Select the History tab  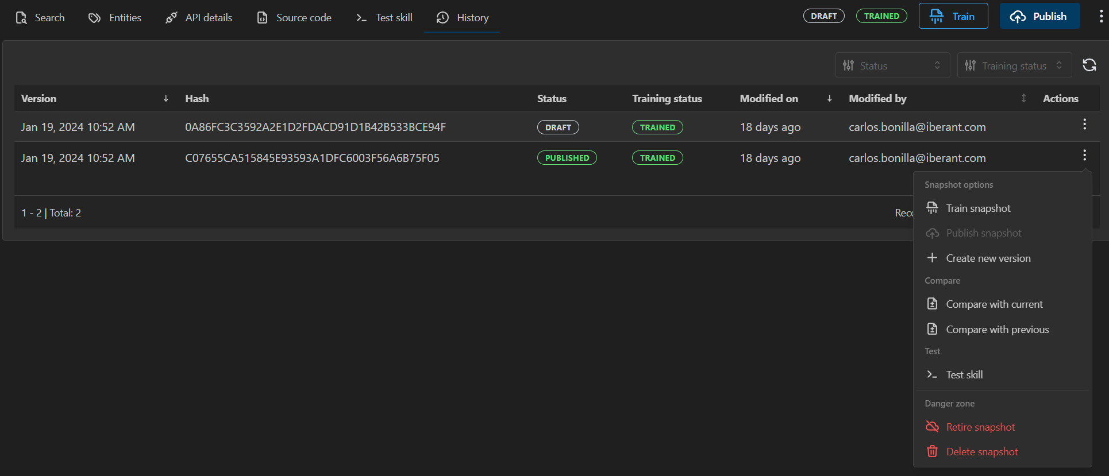point(462,18)
